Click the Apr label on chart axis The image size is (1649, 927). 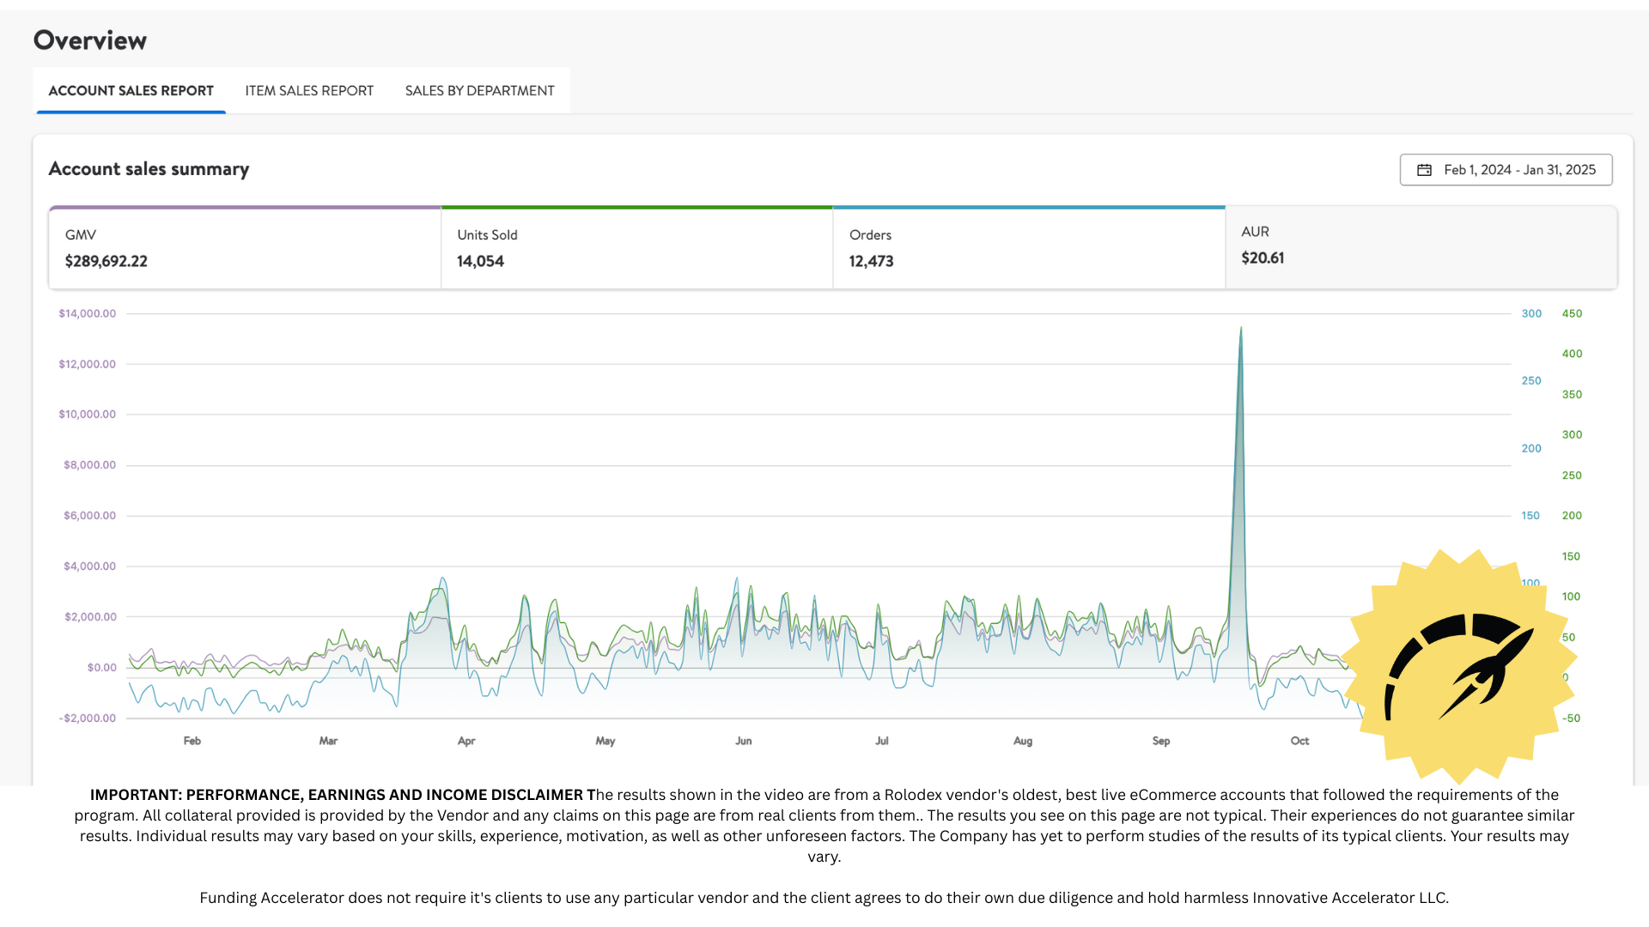[x=466, y=741]
